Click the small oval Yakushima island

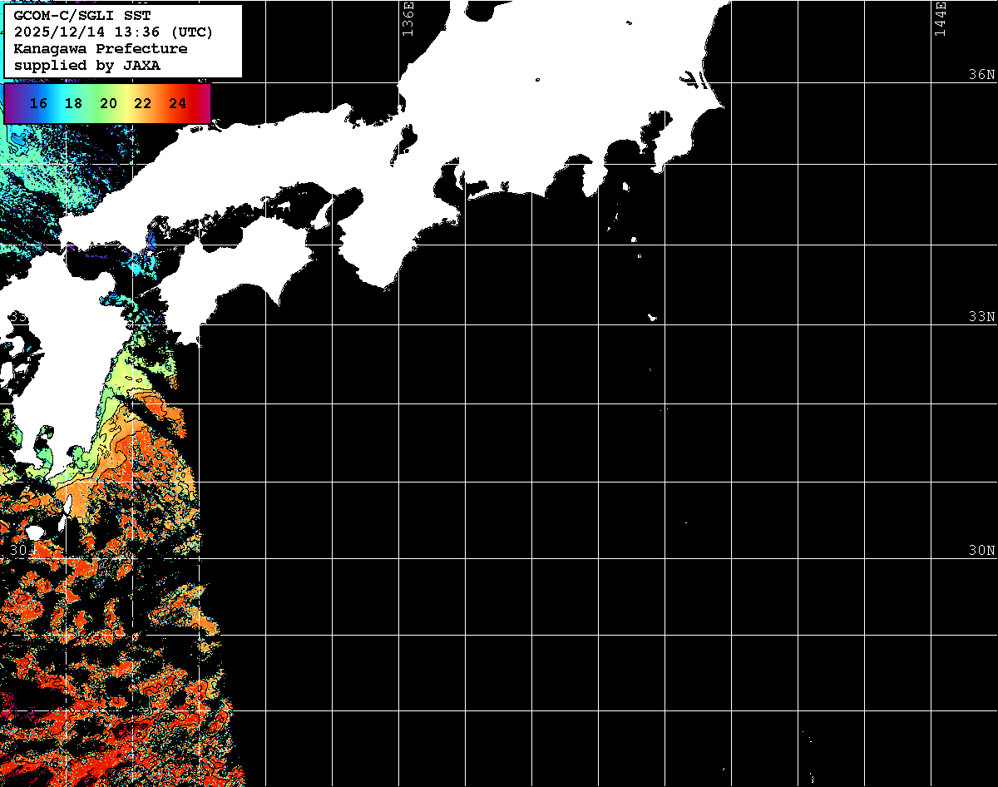[35, 532]
